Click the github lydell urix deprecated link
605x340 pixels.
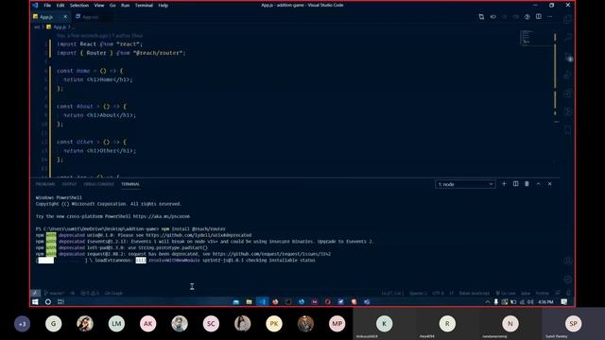click(x=199, y=235)
